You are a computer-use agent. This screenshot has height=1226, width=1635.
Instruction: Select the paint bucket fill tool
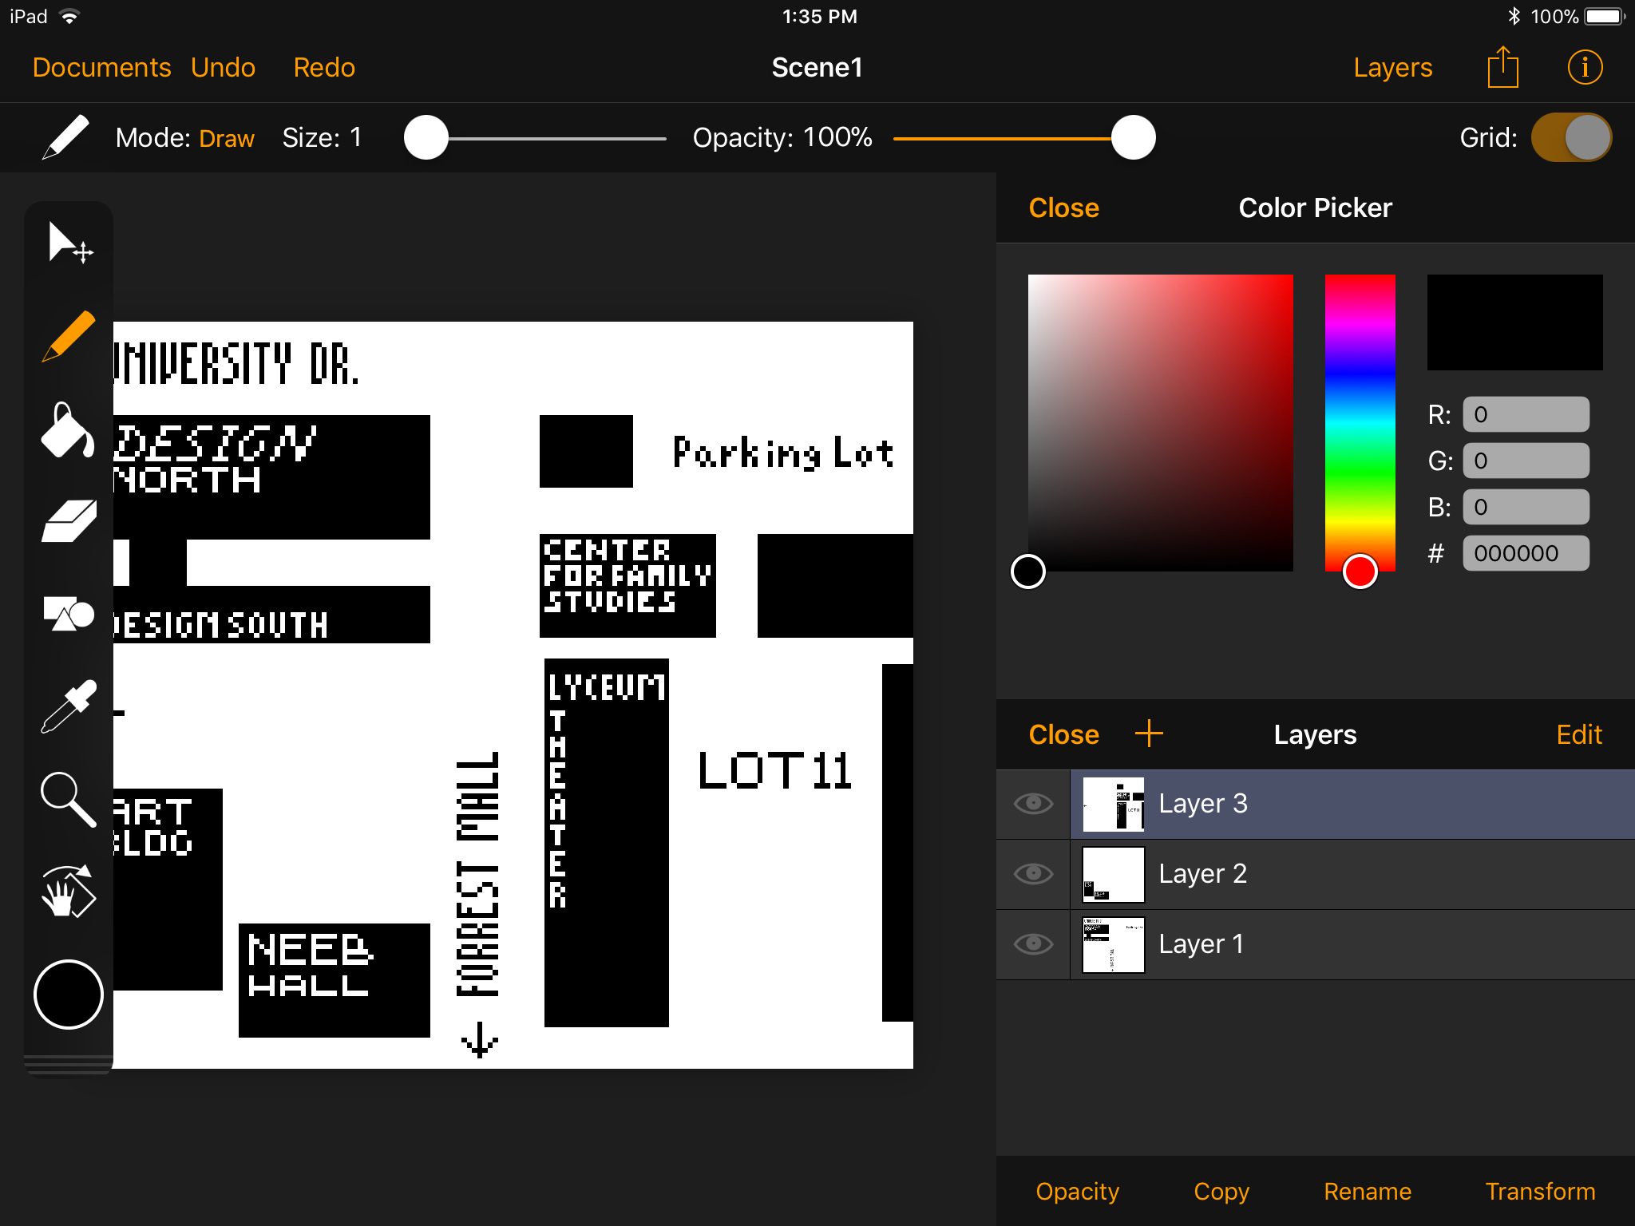tap(67, 430)
